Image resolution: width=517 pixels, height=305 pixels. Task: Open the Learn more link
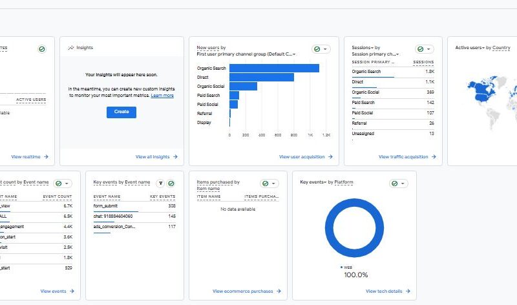[162, 95]
